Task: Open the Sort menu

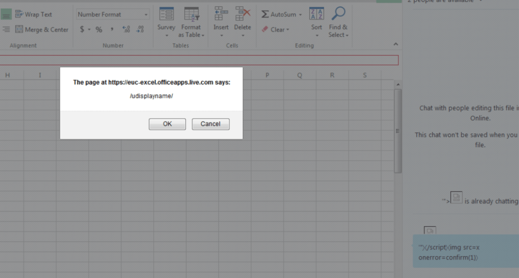Action: pyautogui.click(x=316, y=22)
